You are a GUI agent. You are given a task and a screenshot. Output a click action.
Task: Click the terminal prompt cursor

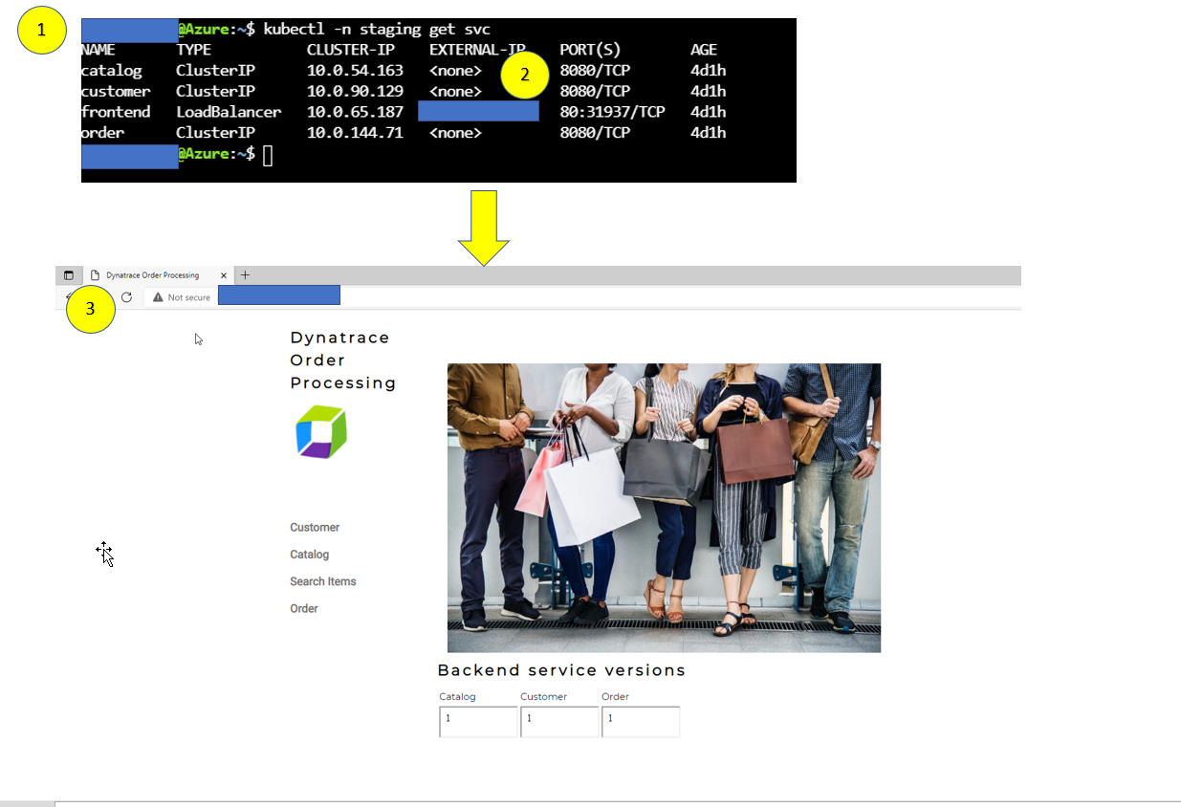pyautogui.click(x=268, y=155)
